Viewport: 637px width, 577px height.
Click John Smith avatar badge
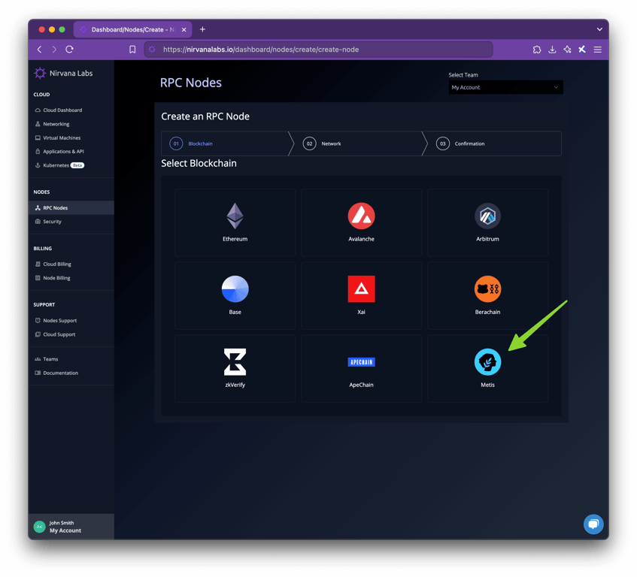pos(39,526)
